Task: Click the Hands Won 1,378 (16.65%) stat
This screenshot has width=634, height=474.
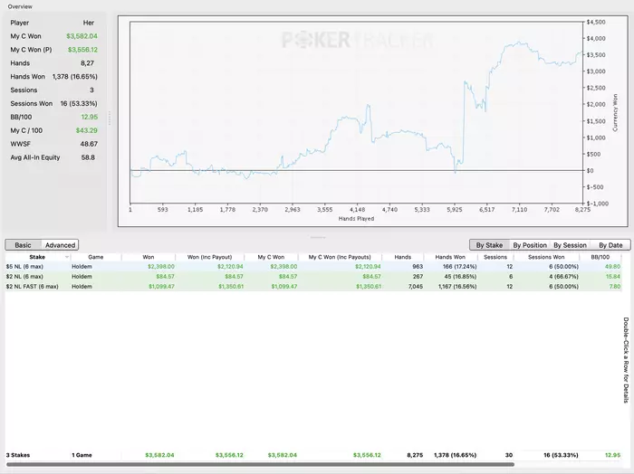Action: tap(75, 77)
